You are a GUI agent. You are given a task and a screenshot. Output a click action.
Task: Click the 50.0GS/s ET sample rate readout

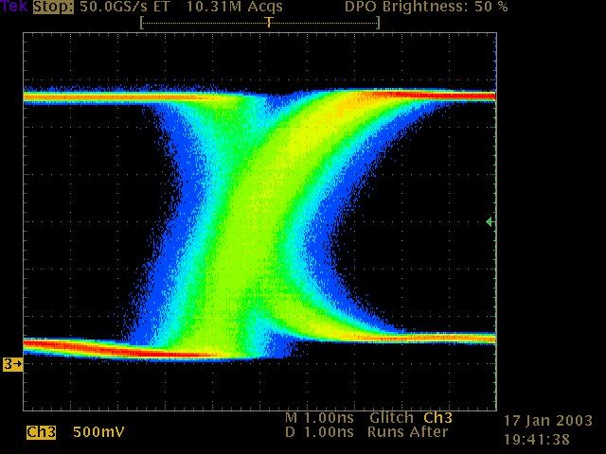tap(125, 7)
